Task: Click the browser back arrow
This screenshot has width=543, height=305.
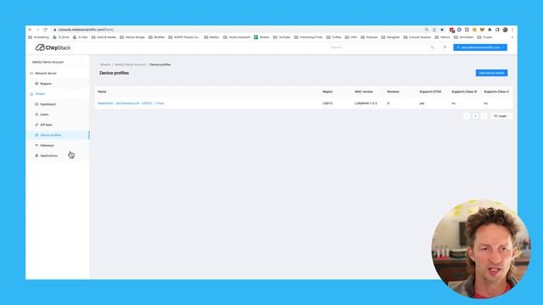Action: click(31, 30)
